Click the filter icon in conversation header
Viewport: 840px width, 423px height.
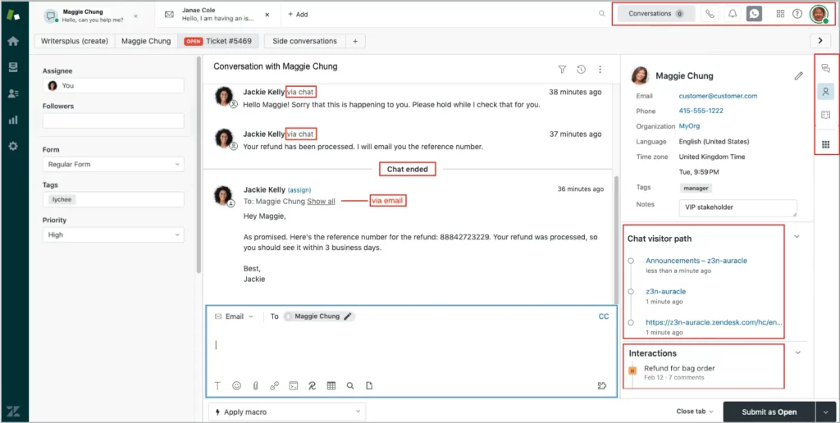click(x=562, y=70)
